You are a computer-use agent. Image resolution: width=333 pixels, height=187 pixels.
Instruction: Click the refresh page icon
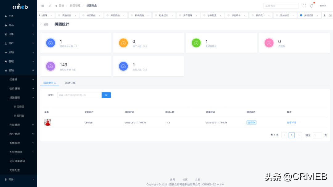point(50,6)
